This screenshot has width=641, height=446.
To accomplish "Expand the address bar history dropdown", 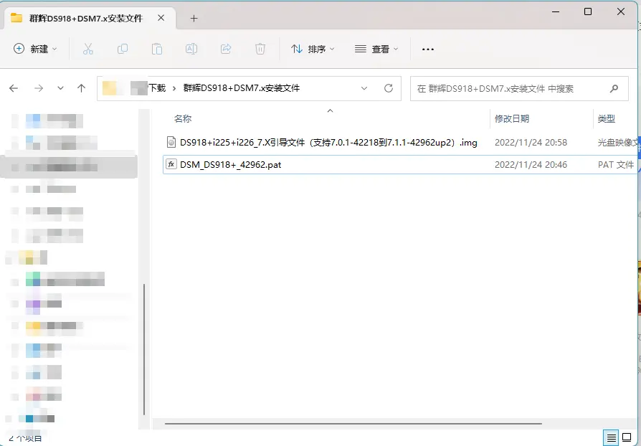I will (x=364, y=88).
